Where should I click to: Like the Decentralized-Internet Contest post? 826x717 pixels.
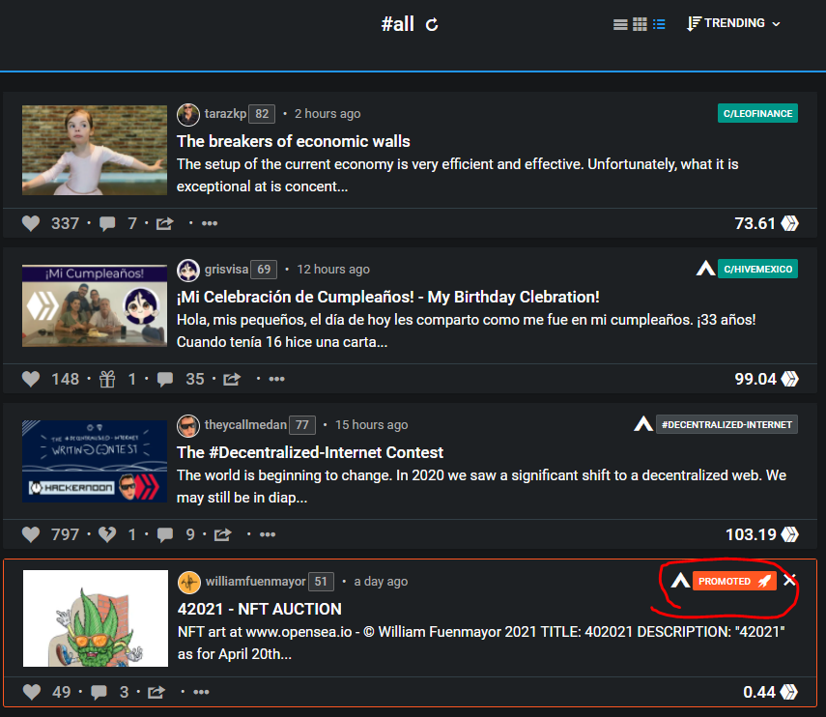point(31,534)
